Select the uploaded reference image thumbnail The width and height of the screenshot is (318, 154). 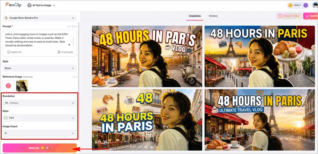22,86
